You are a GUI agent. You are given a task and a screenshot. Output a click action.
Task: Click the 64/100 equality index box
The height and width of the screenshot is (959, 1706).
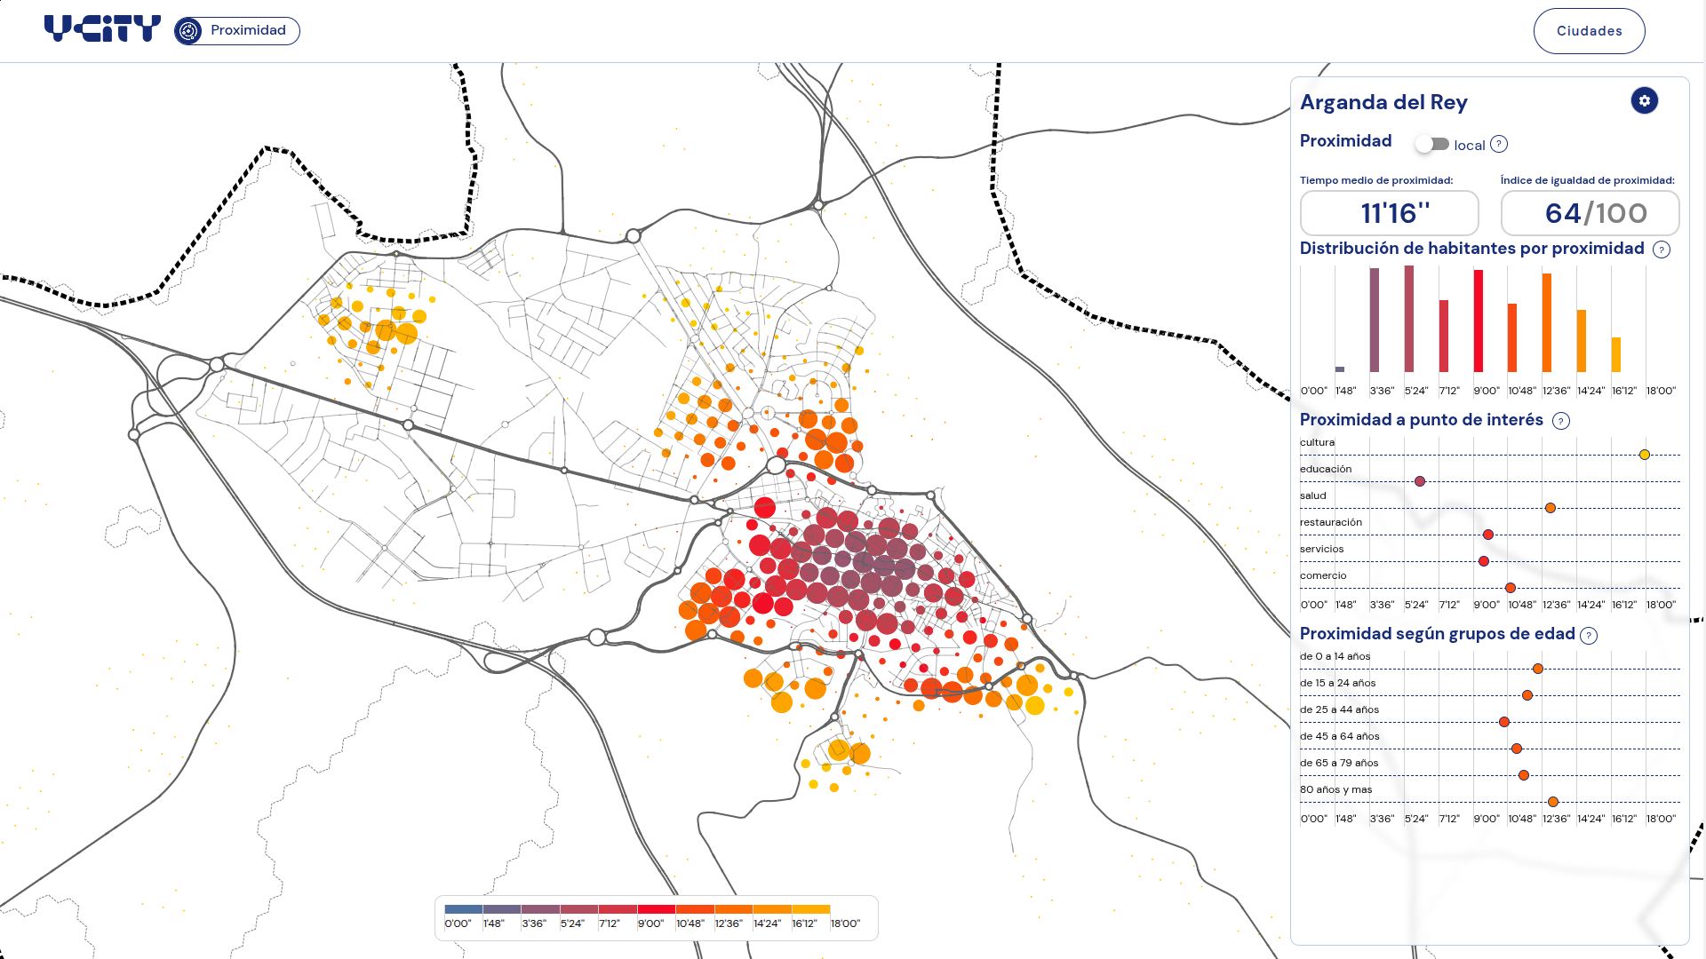(x=1590, y=213)
